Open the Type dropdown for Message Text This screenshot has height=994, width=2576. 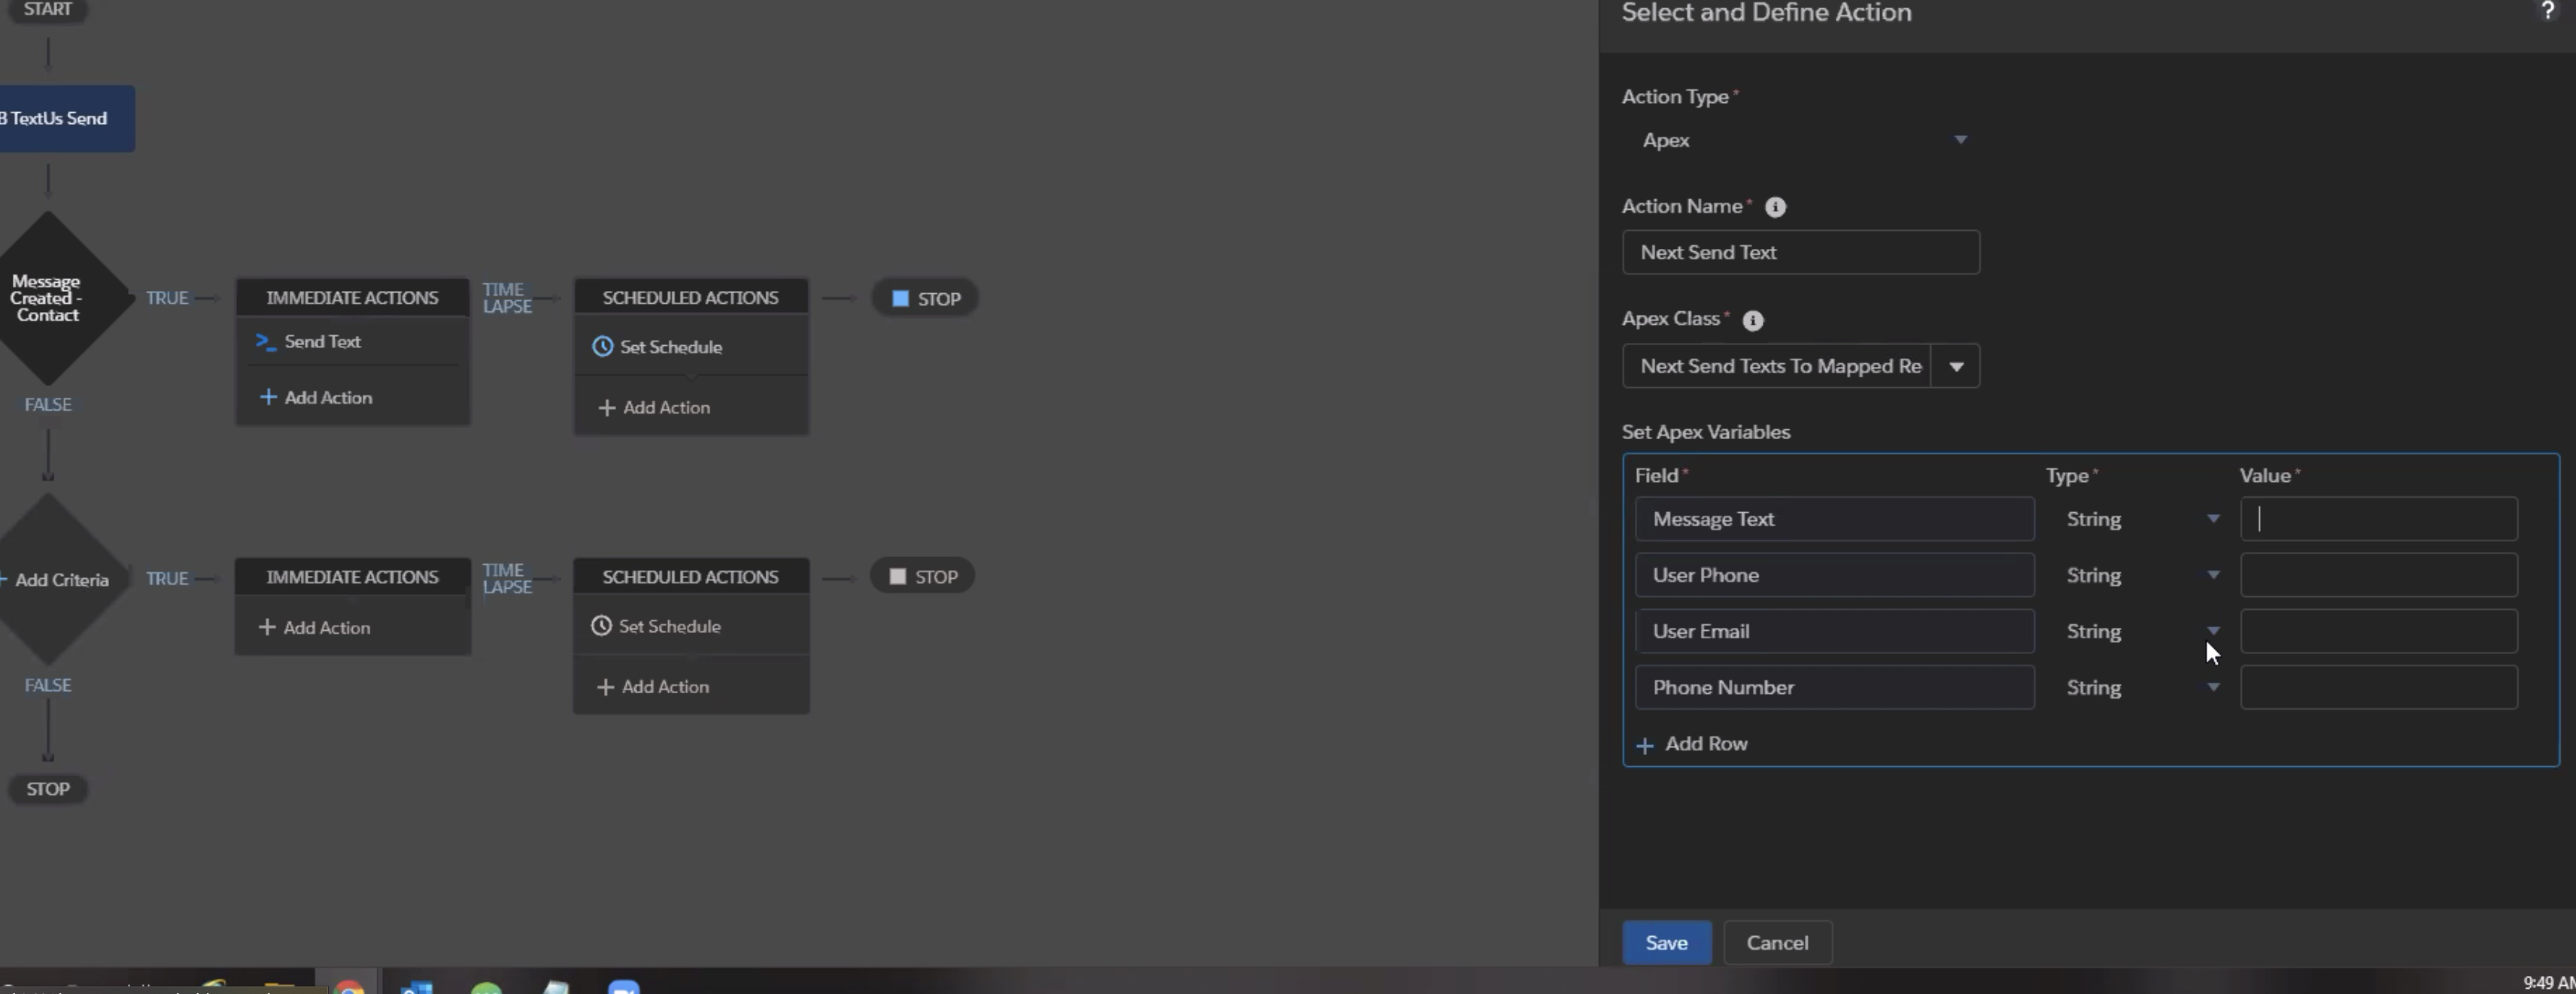click(x=2213, y=519)
